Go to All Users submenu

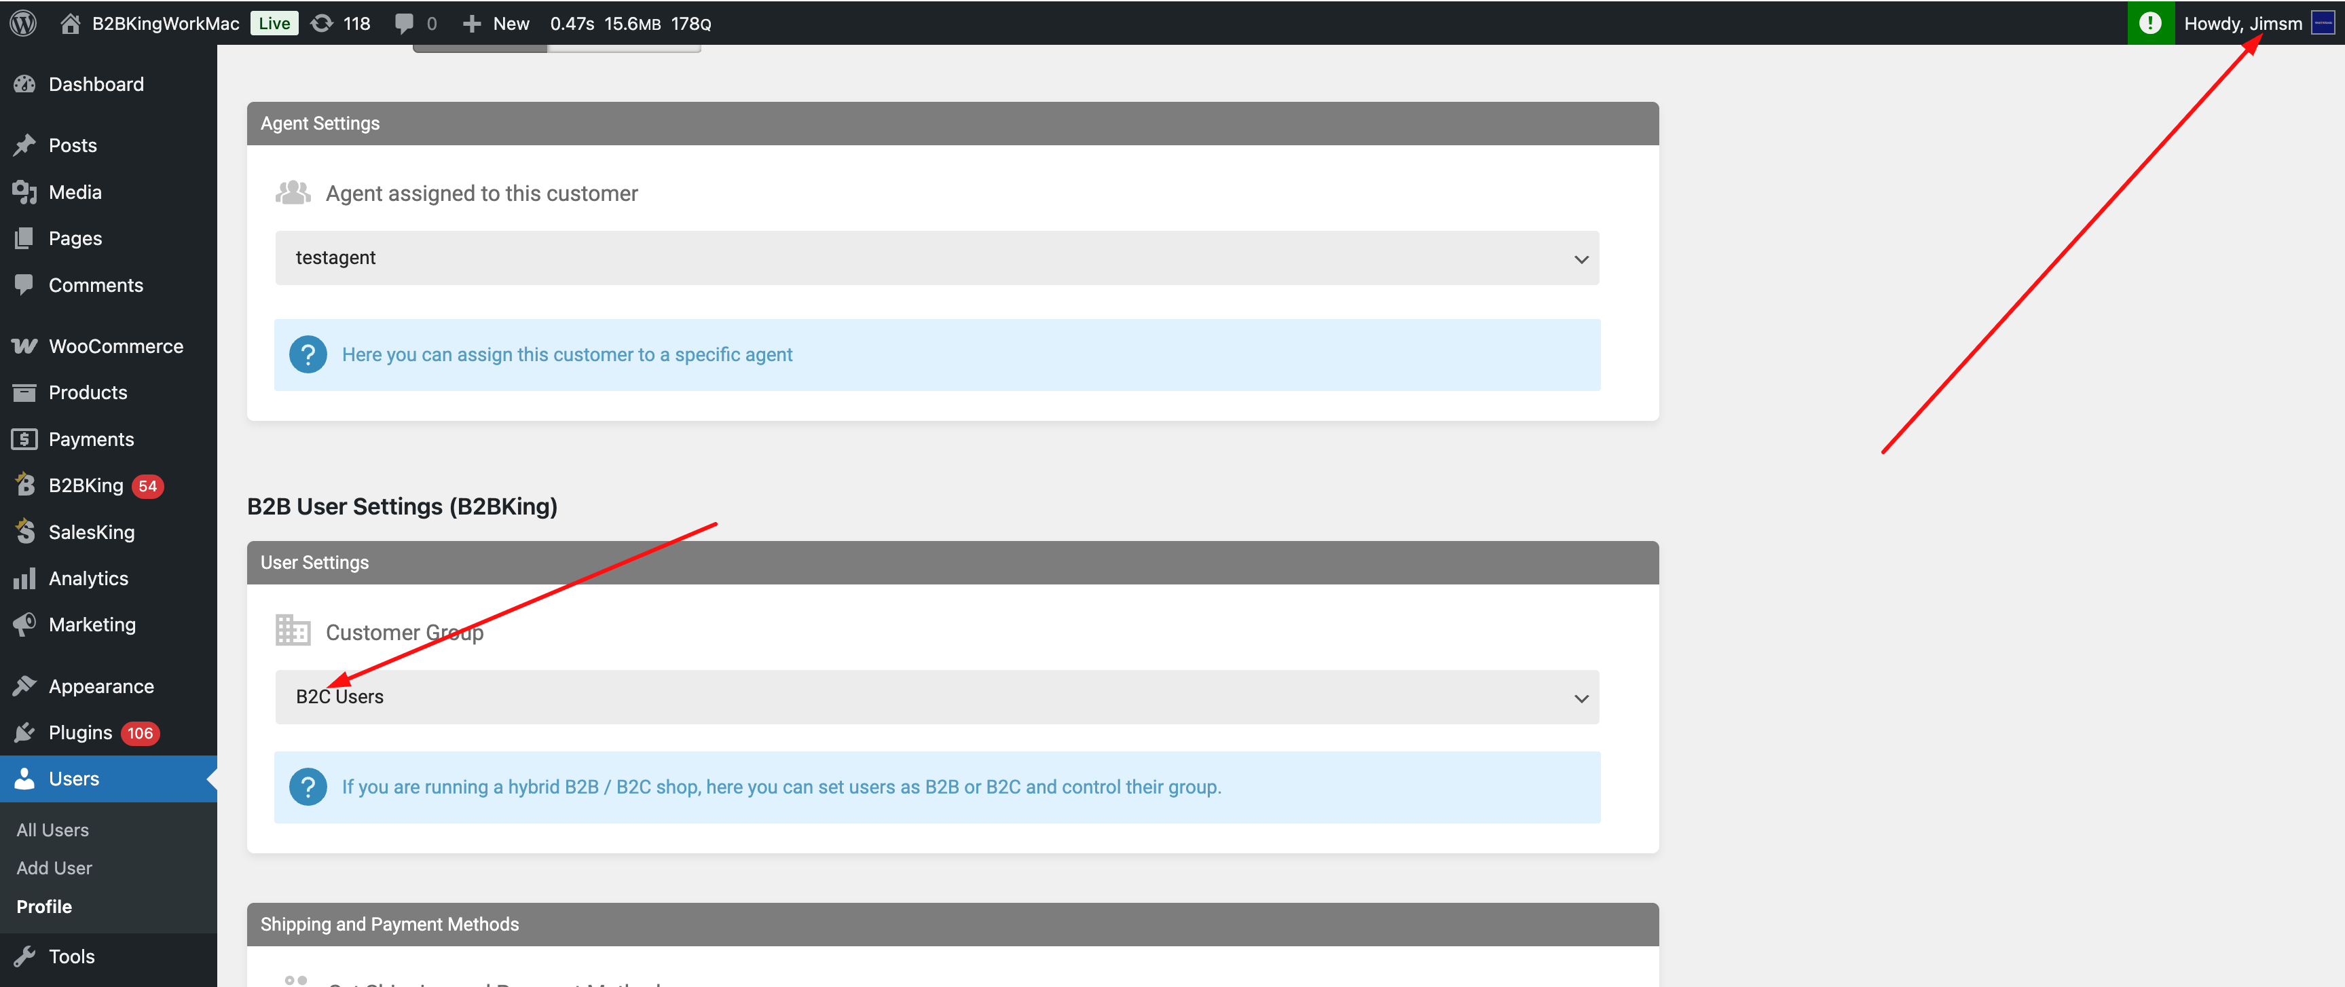[x=53, y=830]
